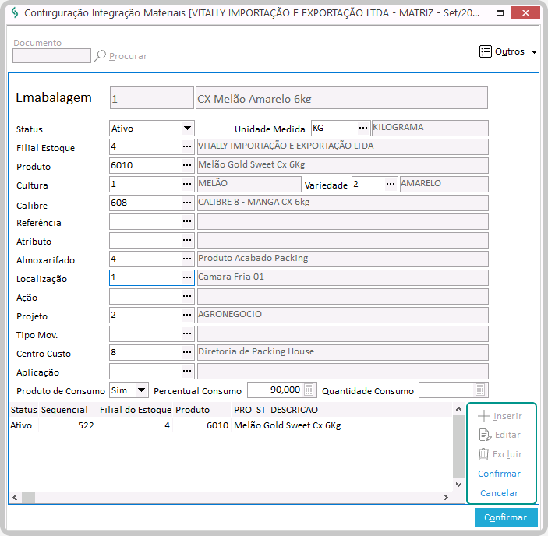Click the Documento search input field

tap(51, 56)
